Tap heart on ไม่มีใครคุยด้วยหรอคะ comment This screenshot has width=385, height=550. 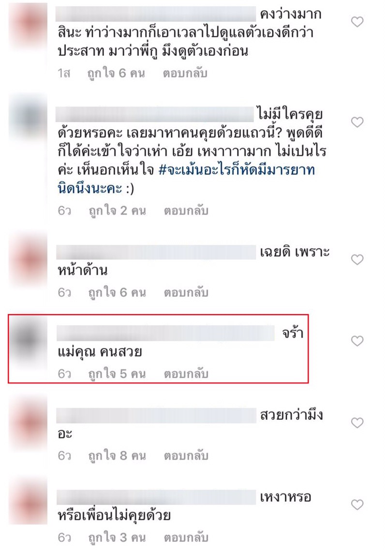(x=357, y=122)
